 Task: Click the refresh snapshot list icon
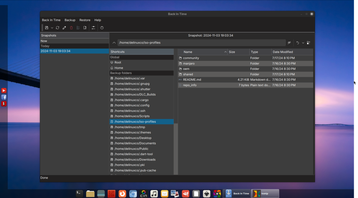(x=58, y=28)
